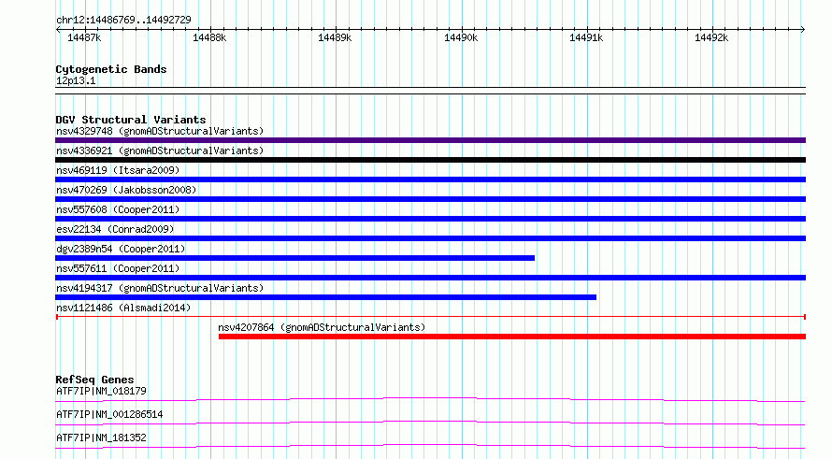The image size is (832, 459).
Task: Click the 12p13.1 band label
Action: point(76,80)
